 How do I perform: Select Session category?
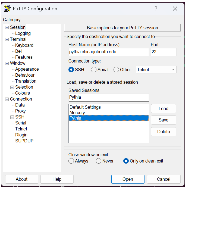18,27
